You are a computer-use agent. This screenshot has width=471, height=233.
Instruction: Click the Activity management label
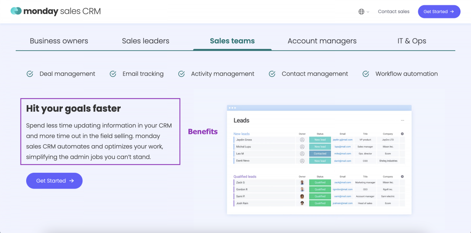pyautogui.click(x=222, y=74)
